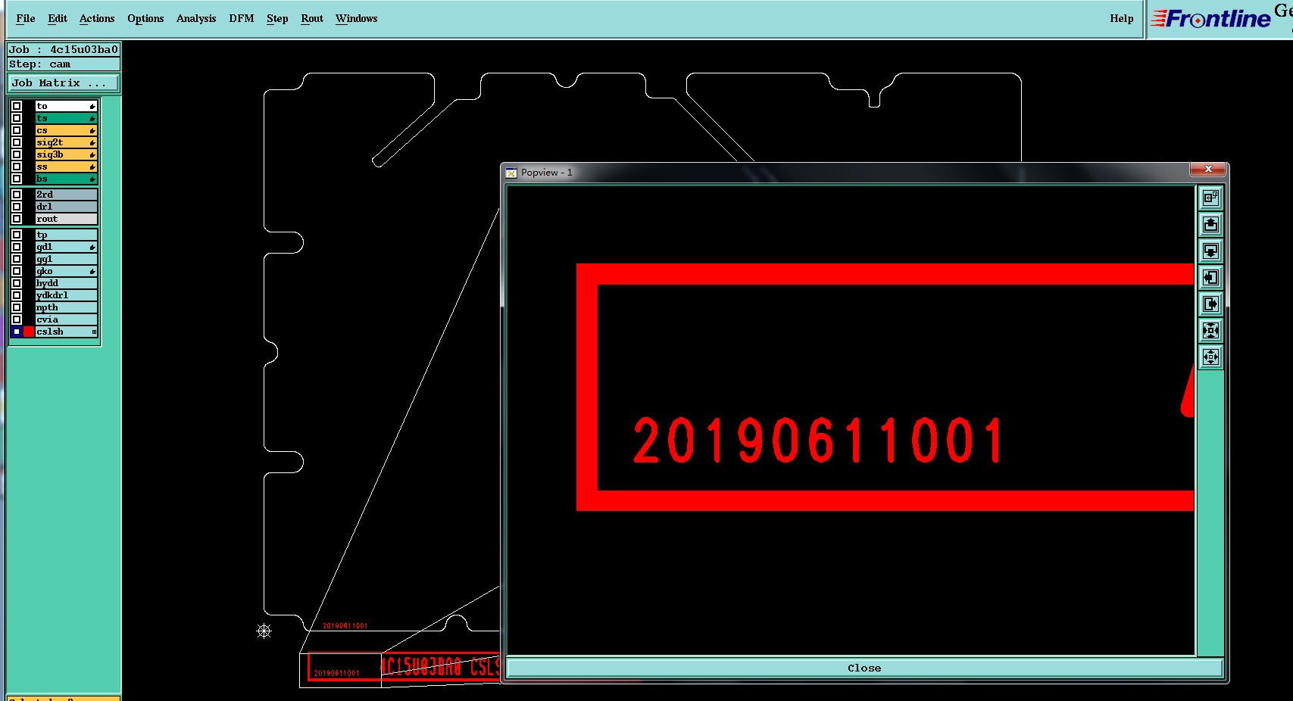Click the hand marker icon on 'gd1' layer
This screenshot has height=701, width=1293.
92,248
